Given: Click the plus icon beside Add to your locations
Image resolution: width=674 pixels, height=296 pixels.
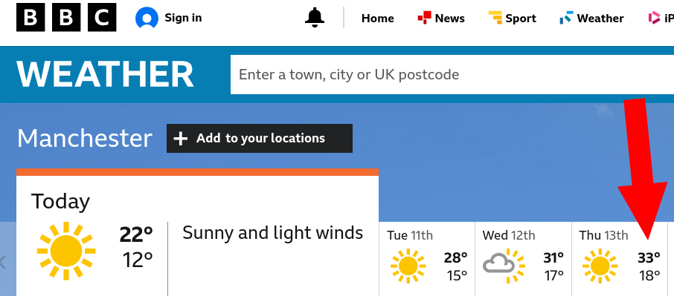Looking at the screenshot, I should point(181,139).
